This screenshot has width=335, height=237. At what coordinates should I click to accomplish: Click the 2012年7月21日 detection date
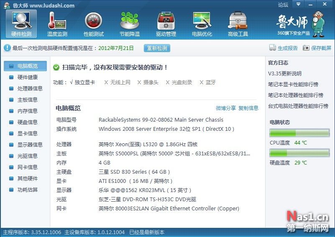pyautogui.click(x=116, y=48)
